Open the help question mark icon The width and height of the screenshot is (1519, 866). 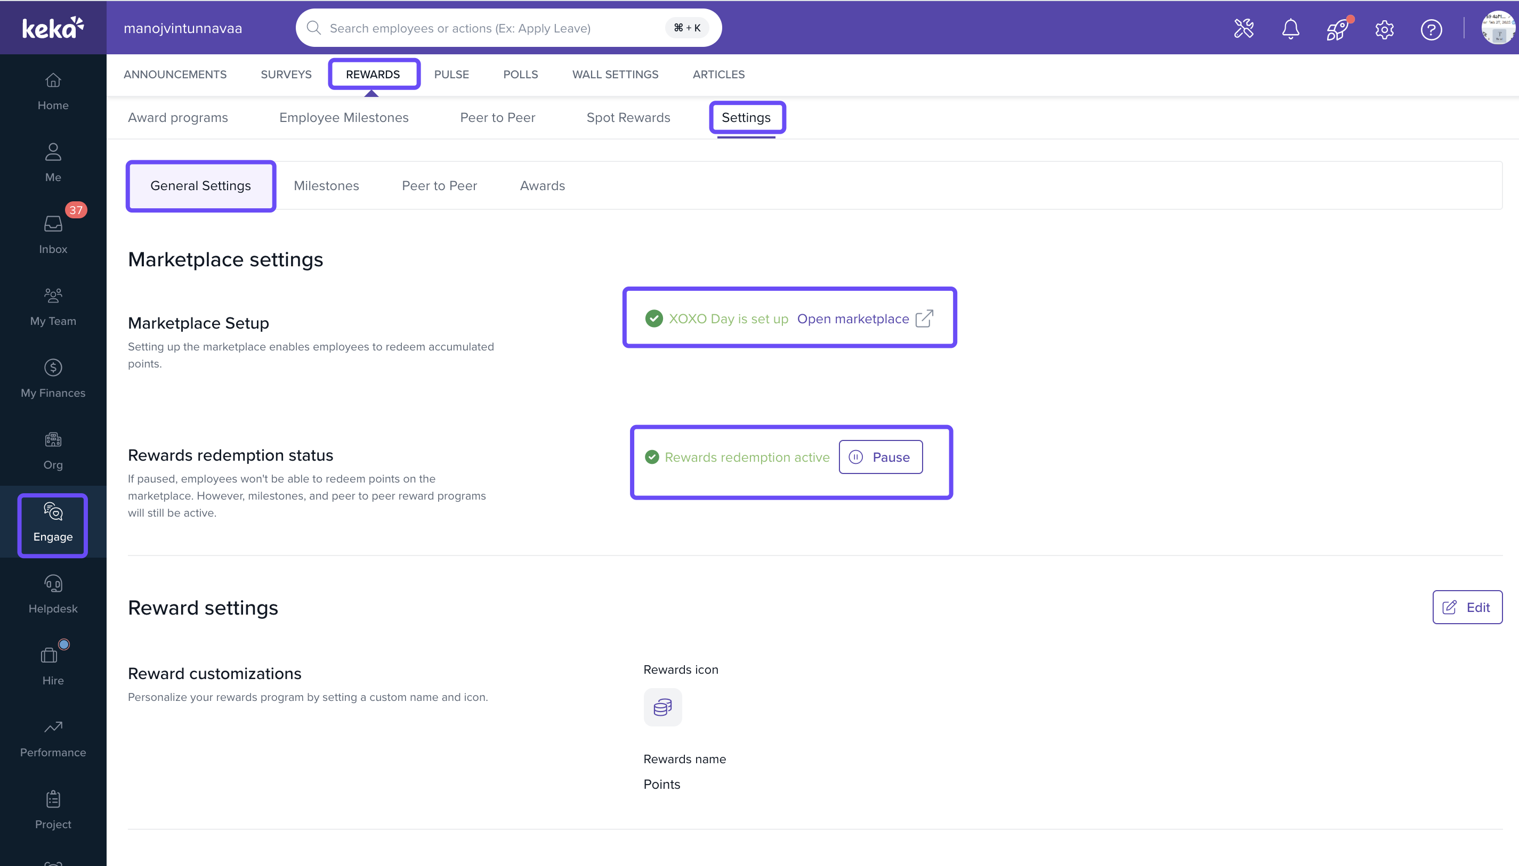1431,29
